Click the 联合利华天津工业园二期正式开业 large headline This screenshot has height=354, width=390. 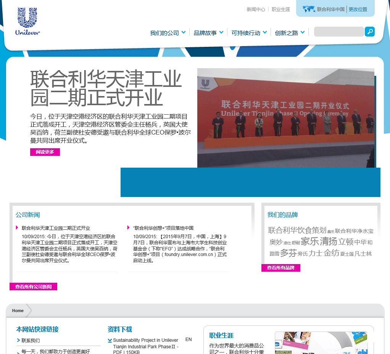(x=106, y=88)
